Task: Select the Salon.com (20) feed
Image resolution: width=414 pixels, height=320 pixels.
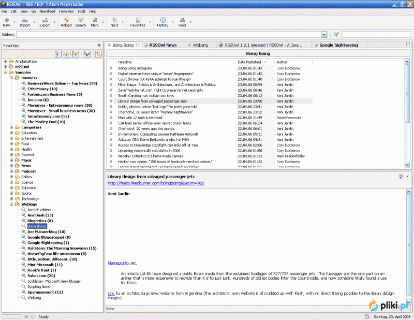Action: pos(41,275)
